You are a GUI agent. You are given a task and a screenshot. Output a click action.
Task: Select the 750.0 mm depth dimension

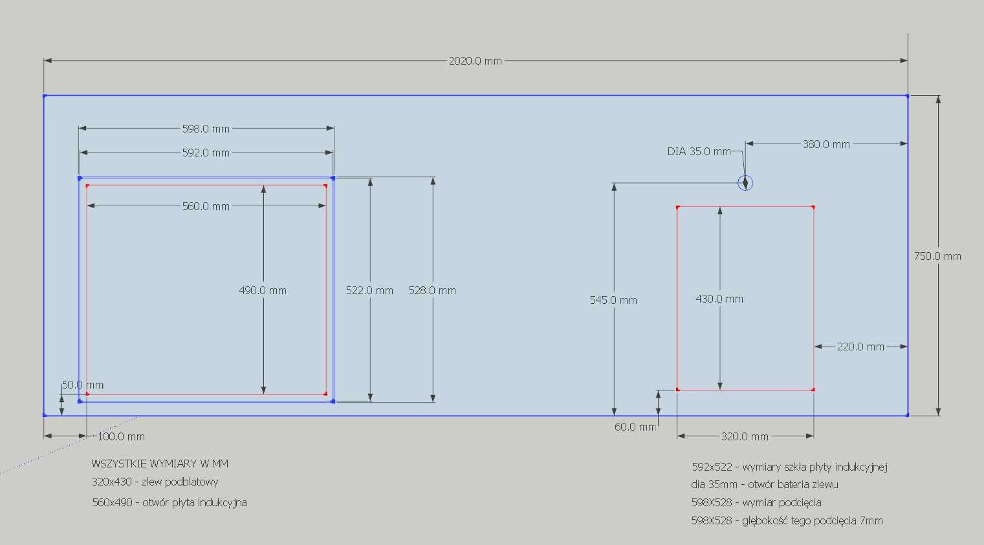pyautogui.click(x=937, y=256)
